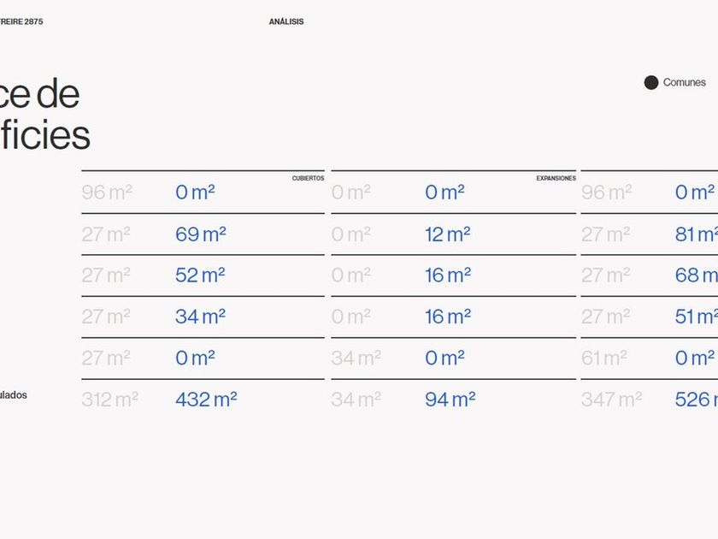Select the 94 m² expansiones total
This screenshot has height=539, width=718.
coord(450,400)
